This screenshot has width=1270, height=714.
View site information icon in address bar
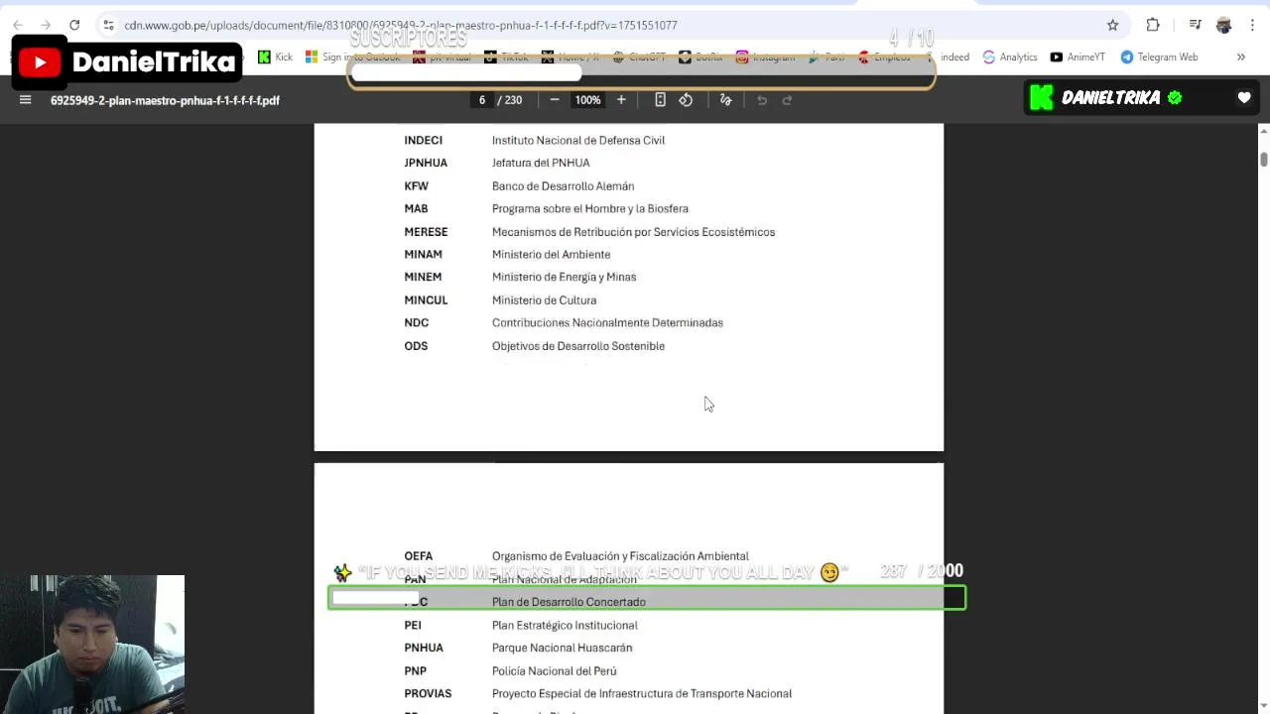point(108,25)
